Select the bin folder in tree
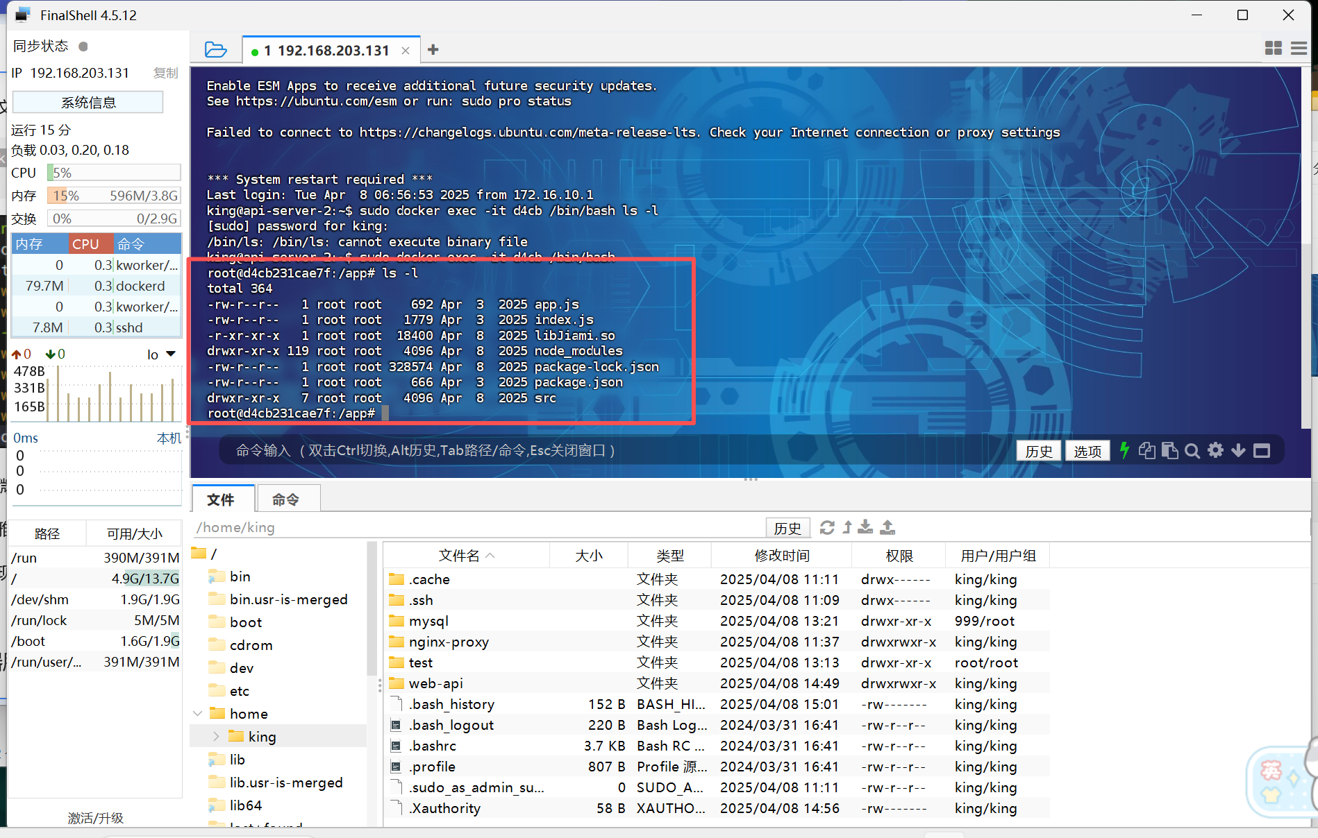 click(x=240, y=576)
